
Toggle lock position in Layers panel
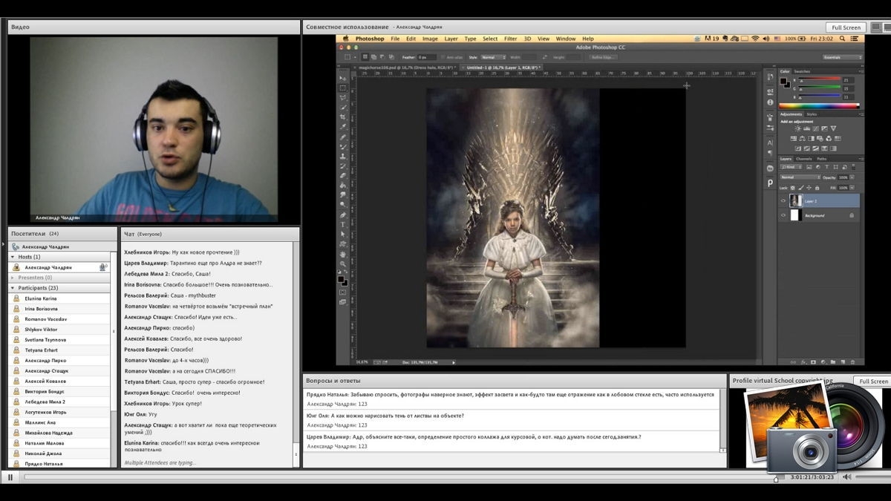coord(809,188)
